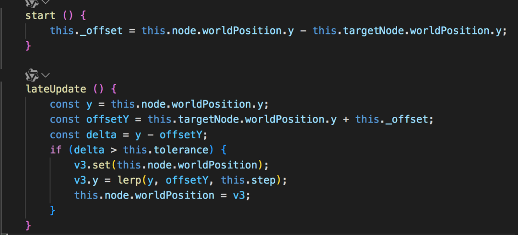Click the closing brace of lateUpdate method
Screen dimensions: 518x235
[28, 226]
